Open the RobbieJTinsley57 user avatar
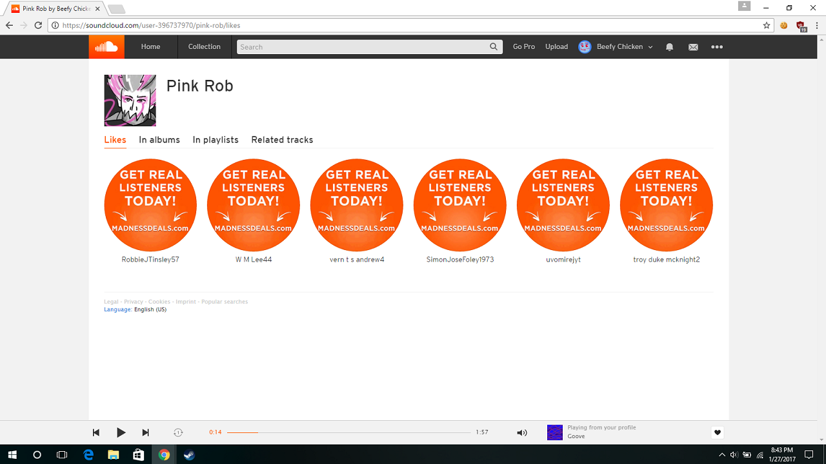Image resolution: width=826 pixels, height=464 pixels. pyautogui.click(x=150, y=205)
